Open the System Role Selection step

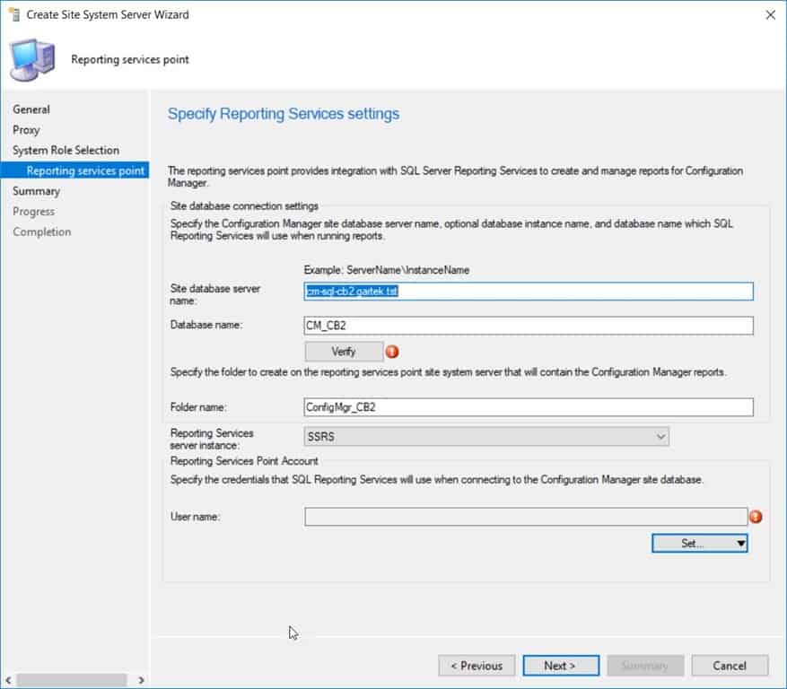coord(66,150)
